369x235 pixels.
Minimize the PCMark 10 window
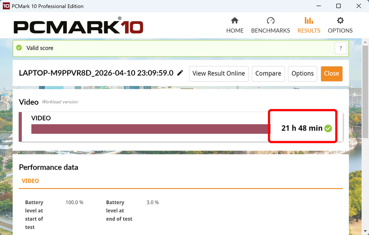(x=319, y=6)
